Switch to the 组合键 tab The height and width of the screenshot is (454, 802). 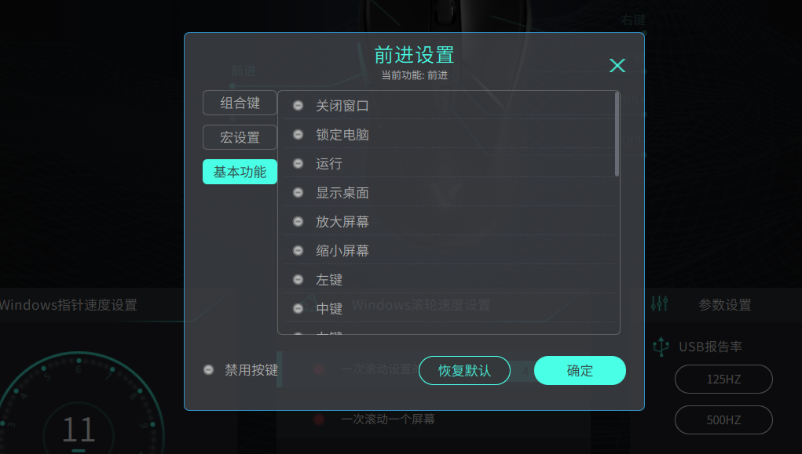pyautogui.click(x=240, y=103)
